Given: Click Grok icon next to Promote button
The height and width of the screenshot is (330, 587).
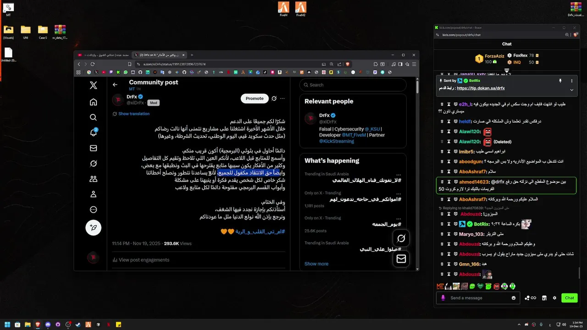Looking at the screenshot, I should click(x=274, y=98).
